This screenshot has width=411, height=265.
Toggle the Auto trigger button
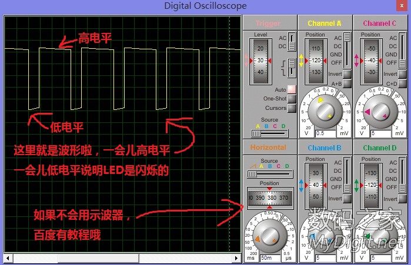tap(292, 90)
